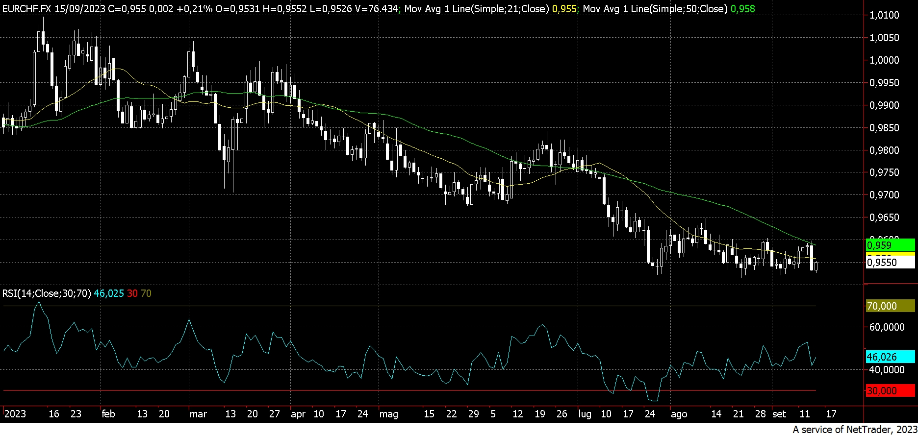Viewport: 918px width, 435px height.
Task: Click the 0,9900 price axis label
Action: (x=884, y=105)
